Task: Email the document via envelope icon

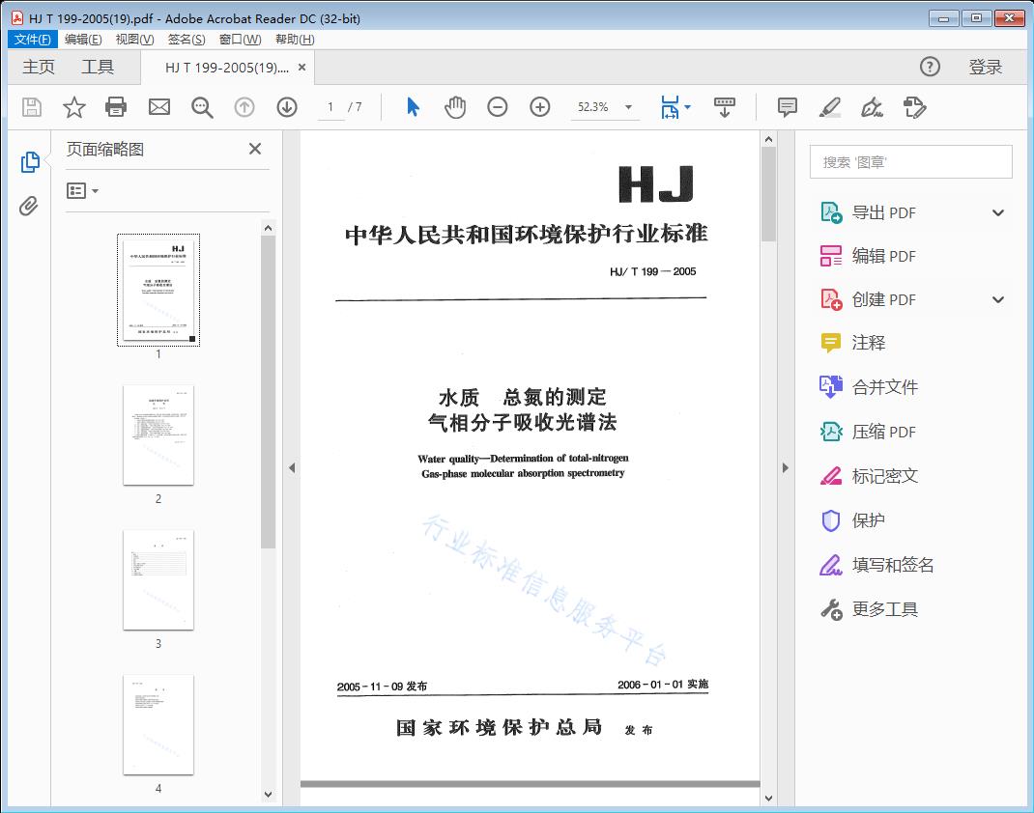Action: 158,107
